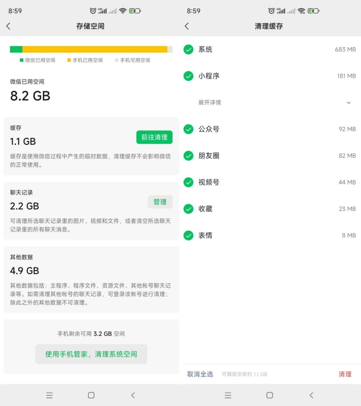The width and height of the screenshot is (361, 406).
Task: Tap the 缓存 section heading
Action: point(16,128)
